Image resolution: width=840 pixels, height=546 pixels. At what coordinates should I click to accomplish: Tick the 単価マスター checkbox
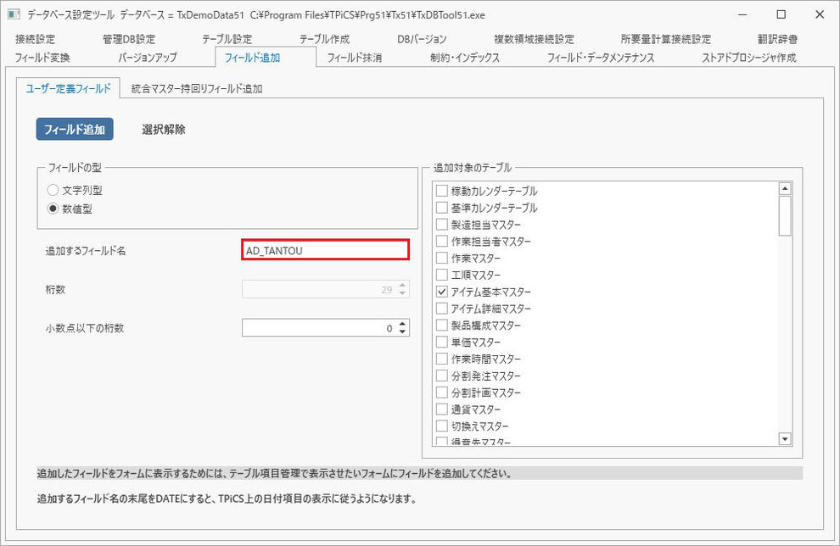(x=442, y=342)
